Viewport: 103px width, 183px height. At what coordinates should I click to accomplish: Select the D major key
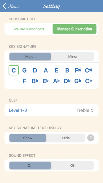pos(35,70)
